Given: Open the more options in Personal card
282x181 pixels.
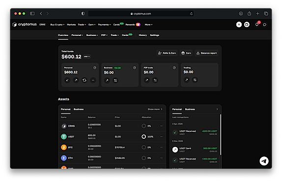Looking at the screenshot, I should (x=93, y=80).
